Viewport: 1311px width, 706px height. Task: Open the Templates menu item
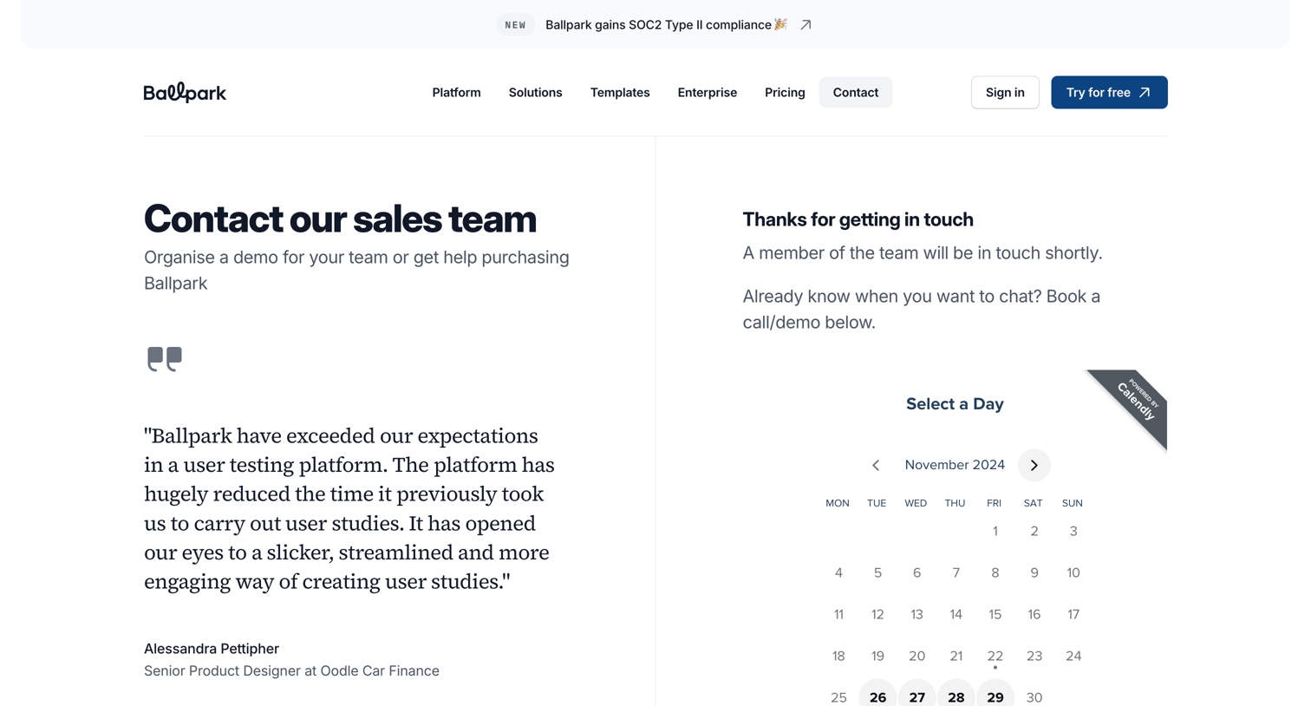click(x=620, y=92)
